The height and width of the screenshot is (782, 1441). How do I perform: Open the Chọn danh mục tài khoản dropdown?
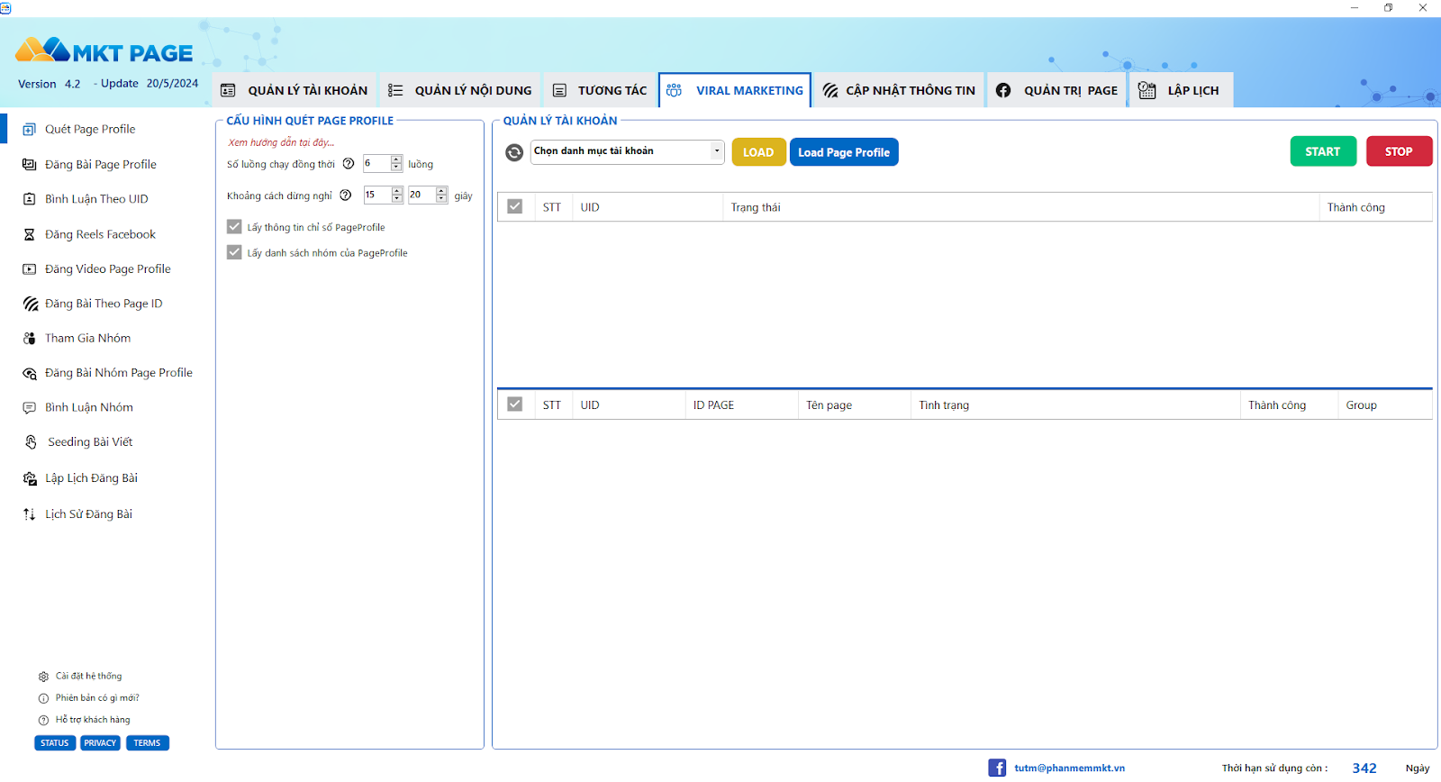tap(627, 151)
